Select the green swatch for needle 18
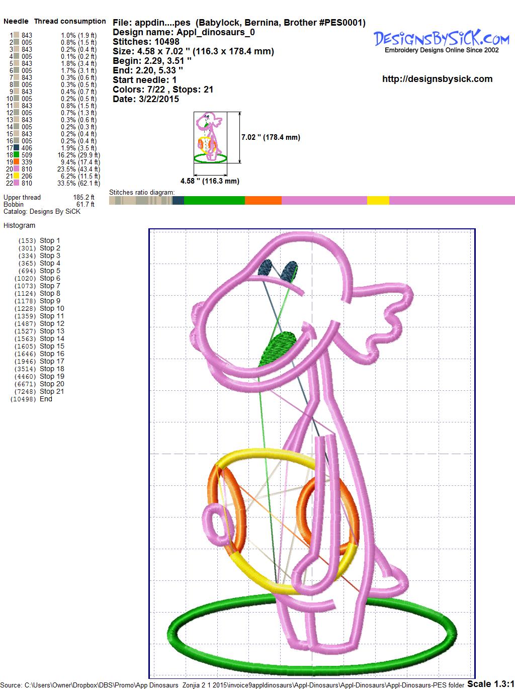The image size is (515, 689). pos(16,155)
